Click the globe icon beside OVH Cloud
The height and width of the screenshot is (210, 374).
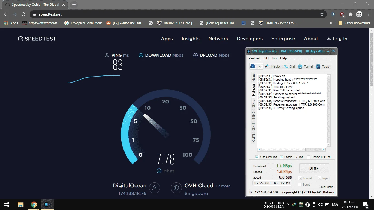coord(176,188)
